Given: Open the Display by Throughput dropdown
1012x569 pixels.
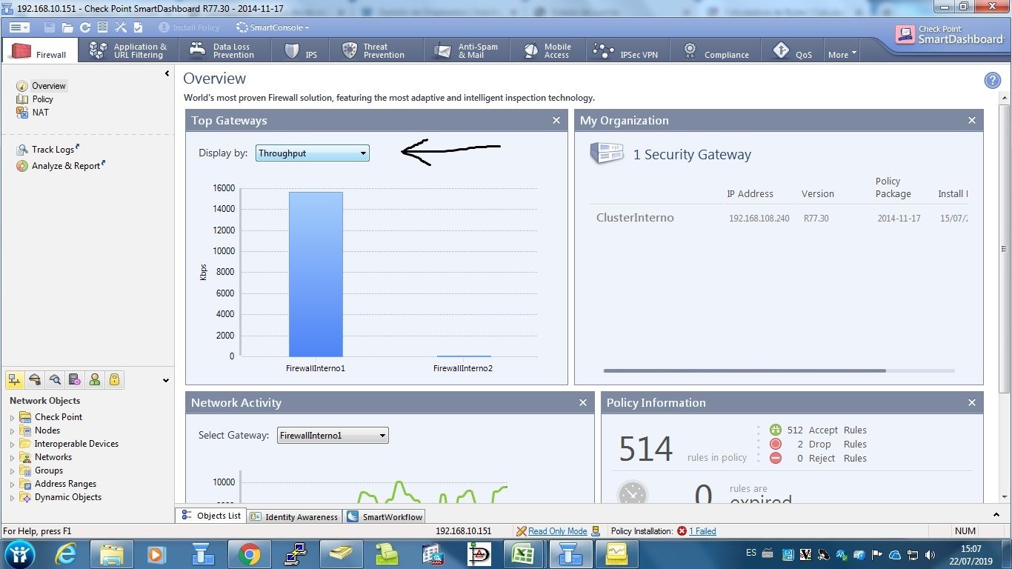Looking at the screenshot, I should pos(313,153).
